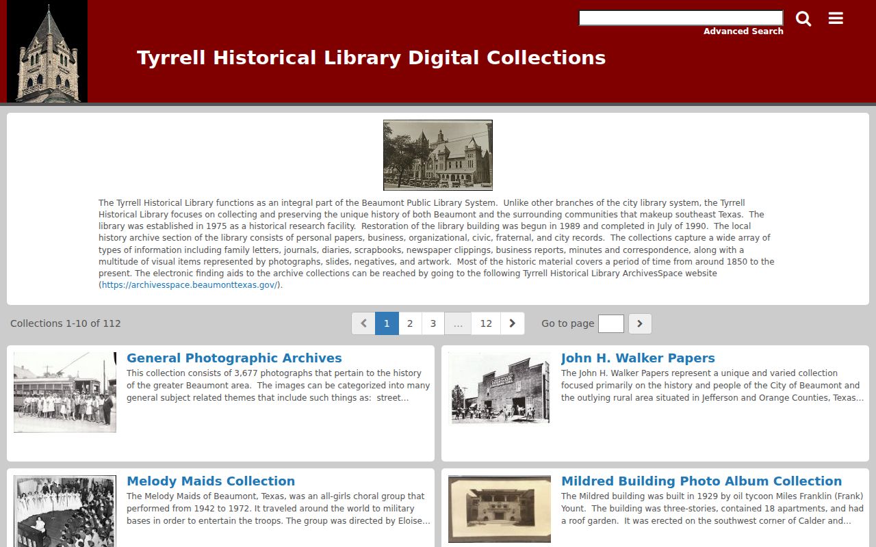Click 'Collections 1-10 of 112' count text
The image size is (876, 547).
[66, 323]
